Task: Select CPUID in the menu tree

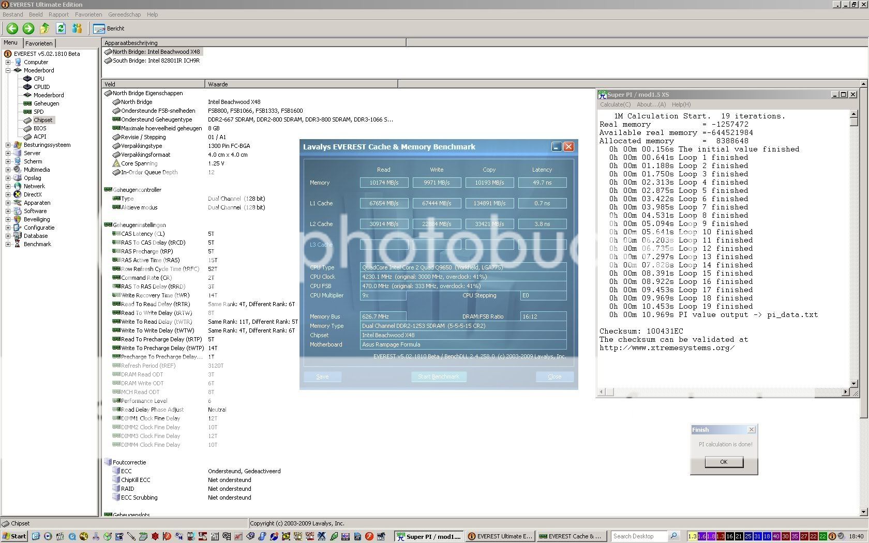Action: (x=41, y=87)
